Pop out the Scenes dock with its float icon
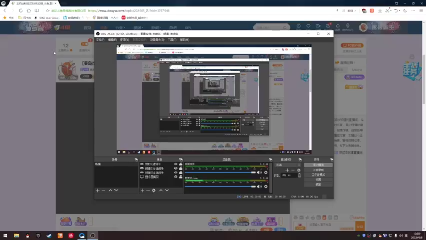The image size is (426, 240). point(136,159)
